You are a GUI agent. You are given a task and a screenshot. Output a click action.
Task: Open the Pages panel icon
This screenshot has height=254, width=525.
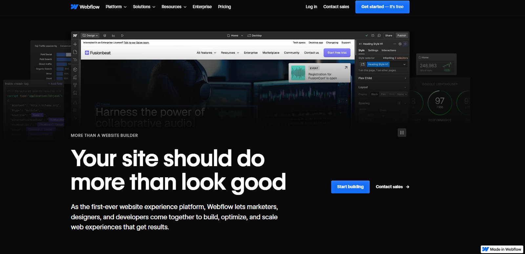pyautogui.click(x=75, y=52)
